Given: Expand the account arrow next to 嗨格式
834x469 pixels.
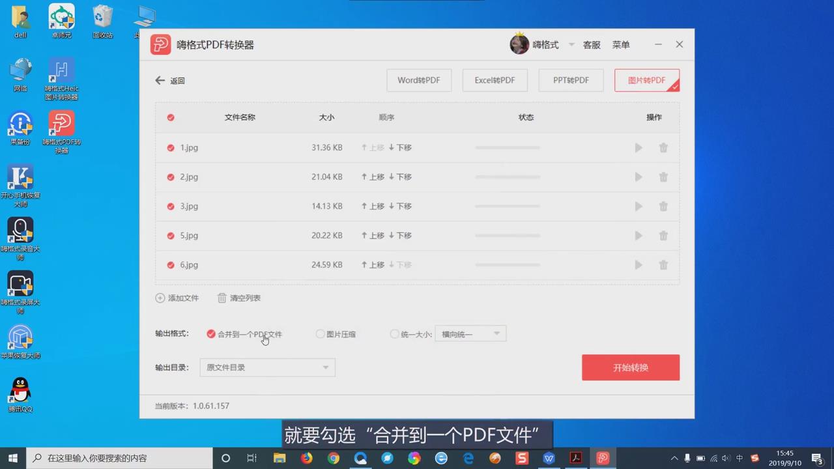Looking at the screenshot, I should [x=571, y=44].
